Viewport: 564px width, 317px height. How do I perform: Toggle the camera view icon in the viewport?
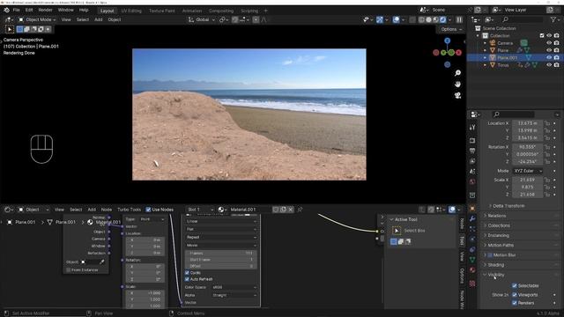point(457,95)
